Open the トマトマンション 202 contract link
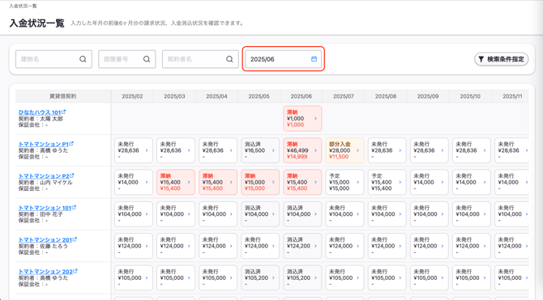 (45, 272)
